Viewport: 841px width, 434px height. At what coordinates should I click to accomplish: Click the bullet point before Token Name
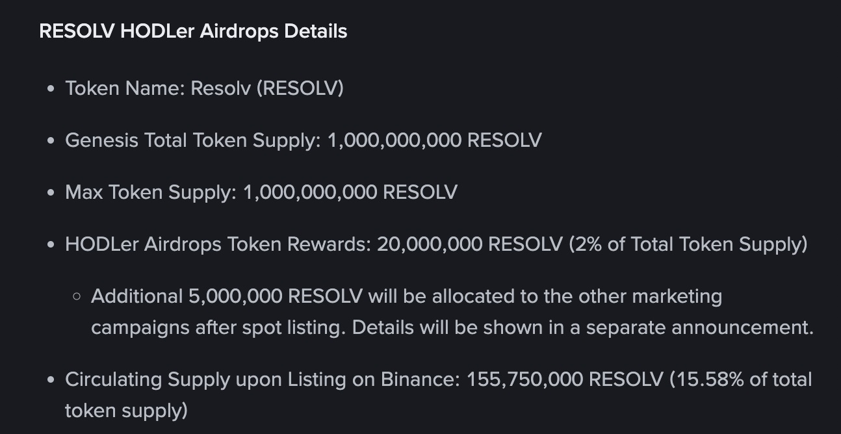point(51,89)
